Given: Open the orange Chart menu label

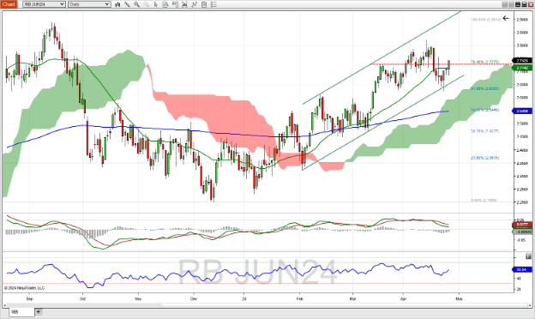Looking at the screenshot, I should (9, 4).
